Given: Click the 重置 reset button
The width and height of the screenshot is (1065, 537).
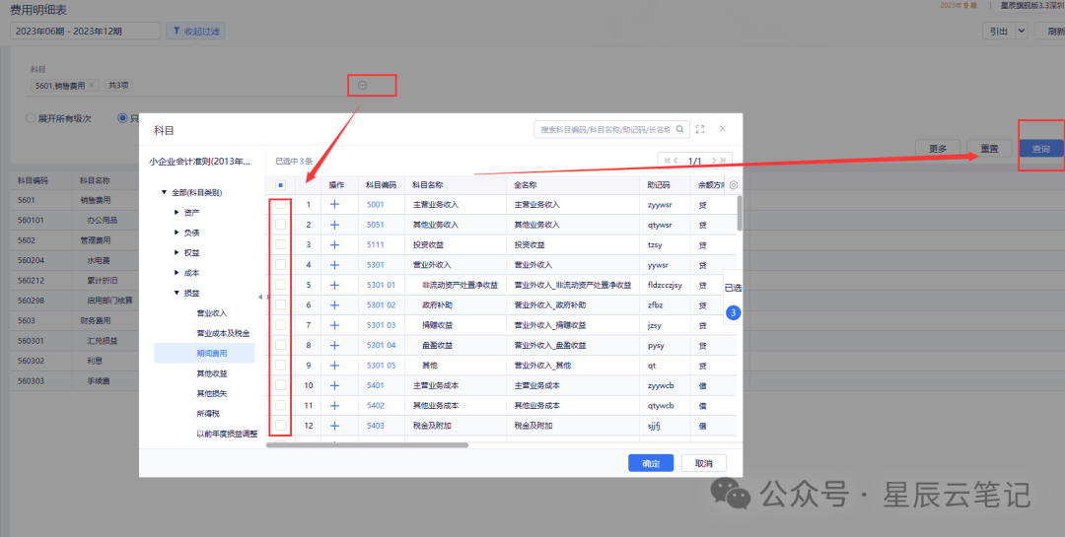Looking at the screenshot, I should click(990, 149).
